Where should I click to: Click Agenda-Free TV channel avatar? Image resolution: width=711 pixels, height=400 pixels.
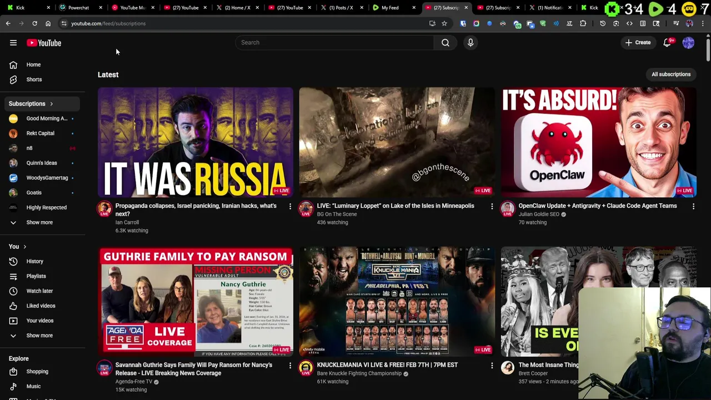point(104,368)
